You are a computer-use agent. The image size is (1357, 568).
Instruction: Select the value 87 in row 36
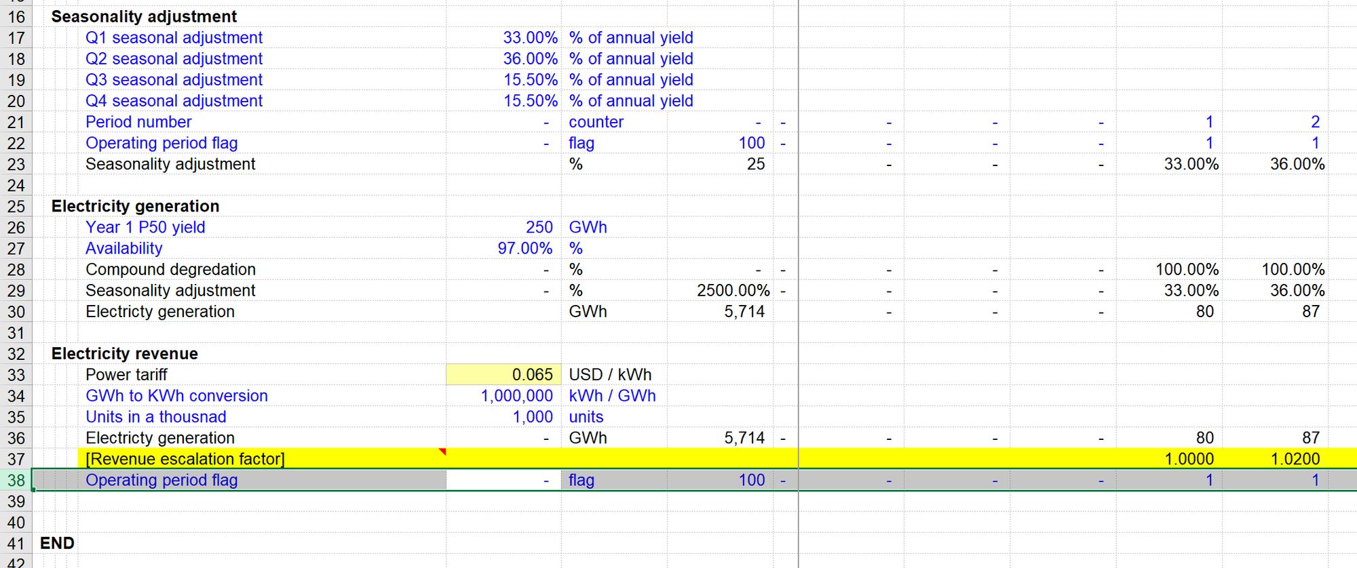click(x=1310, y=438)
